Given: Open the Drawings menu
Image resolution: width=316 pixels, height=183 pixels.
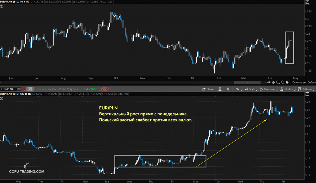Looking at the screenshot, I should (268, 89).
